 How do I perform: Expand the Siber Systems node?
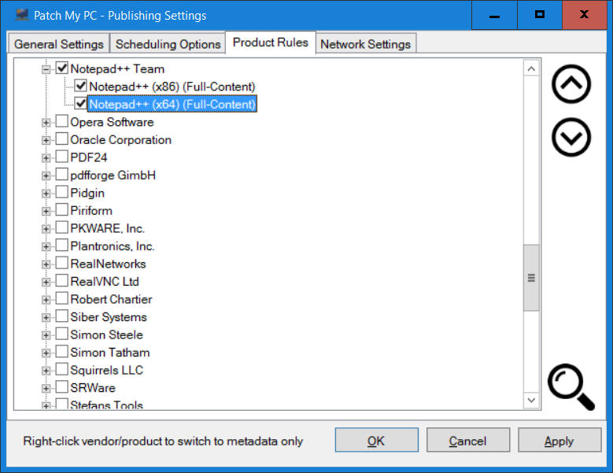(46, 317)
